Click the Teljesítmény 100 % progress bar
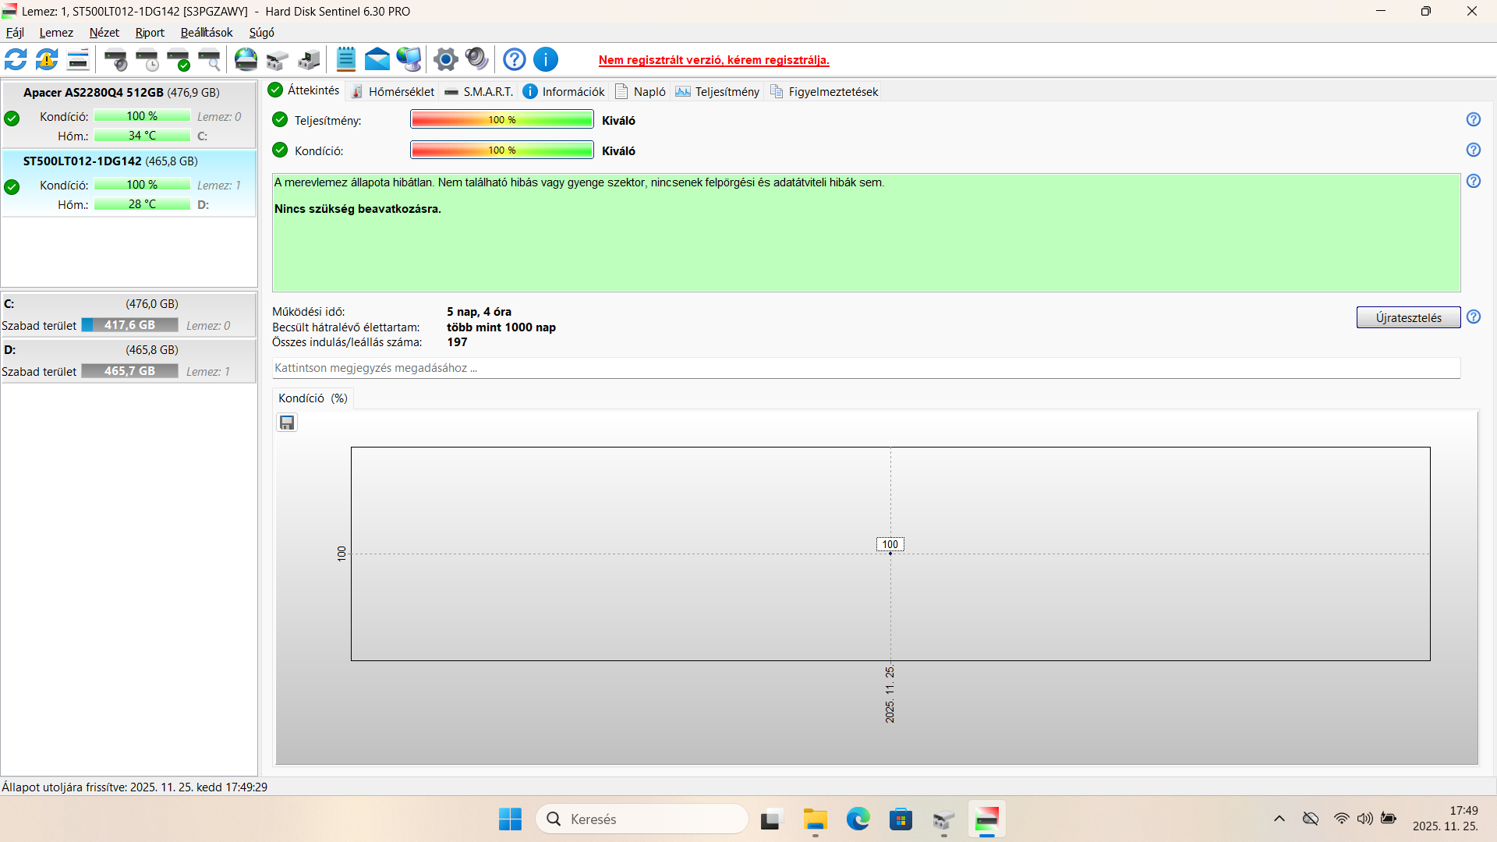Image resolution: width=1497 pixels, height=842 pixels. click(x=502, y=120)
